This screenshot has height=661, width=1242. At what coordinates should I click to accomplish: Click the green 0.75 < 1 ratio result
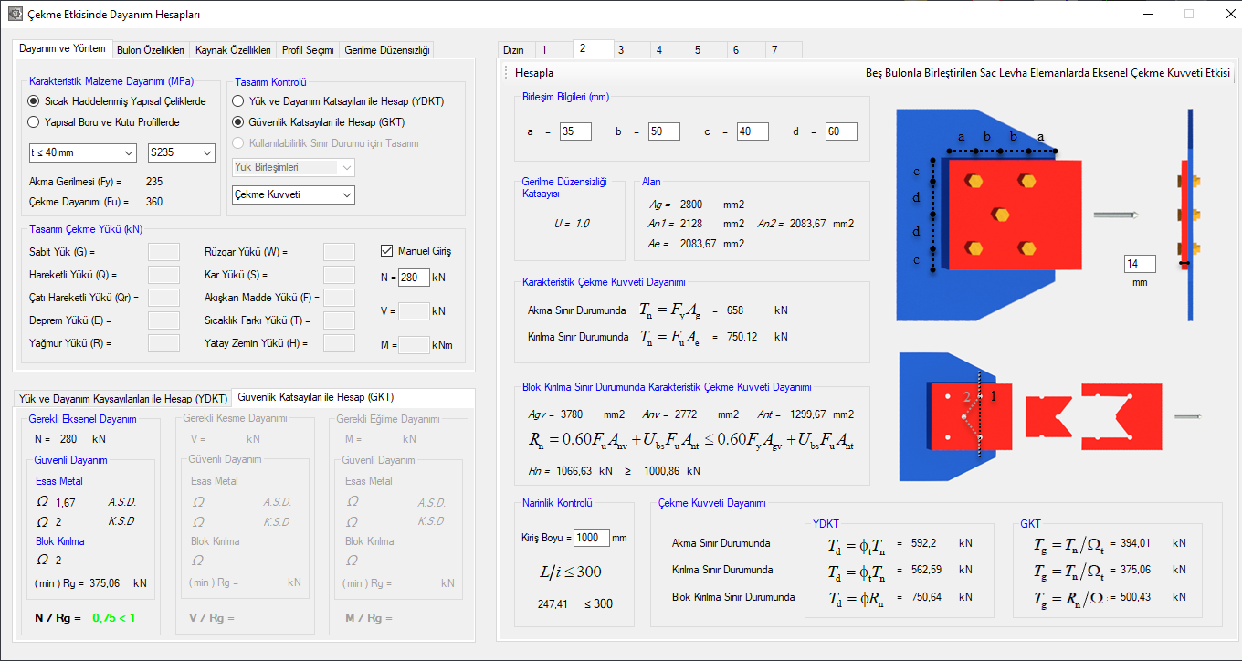113,618
